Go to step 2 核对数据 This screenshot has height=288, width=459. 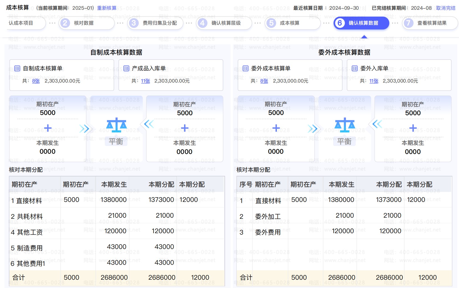pyautogui.click(x=86, y=23)
